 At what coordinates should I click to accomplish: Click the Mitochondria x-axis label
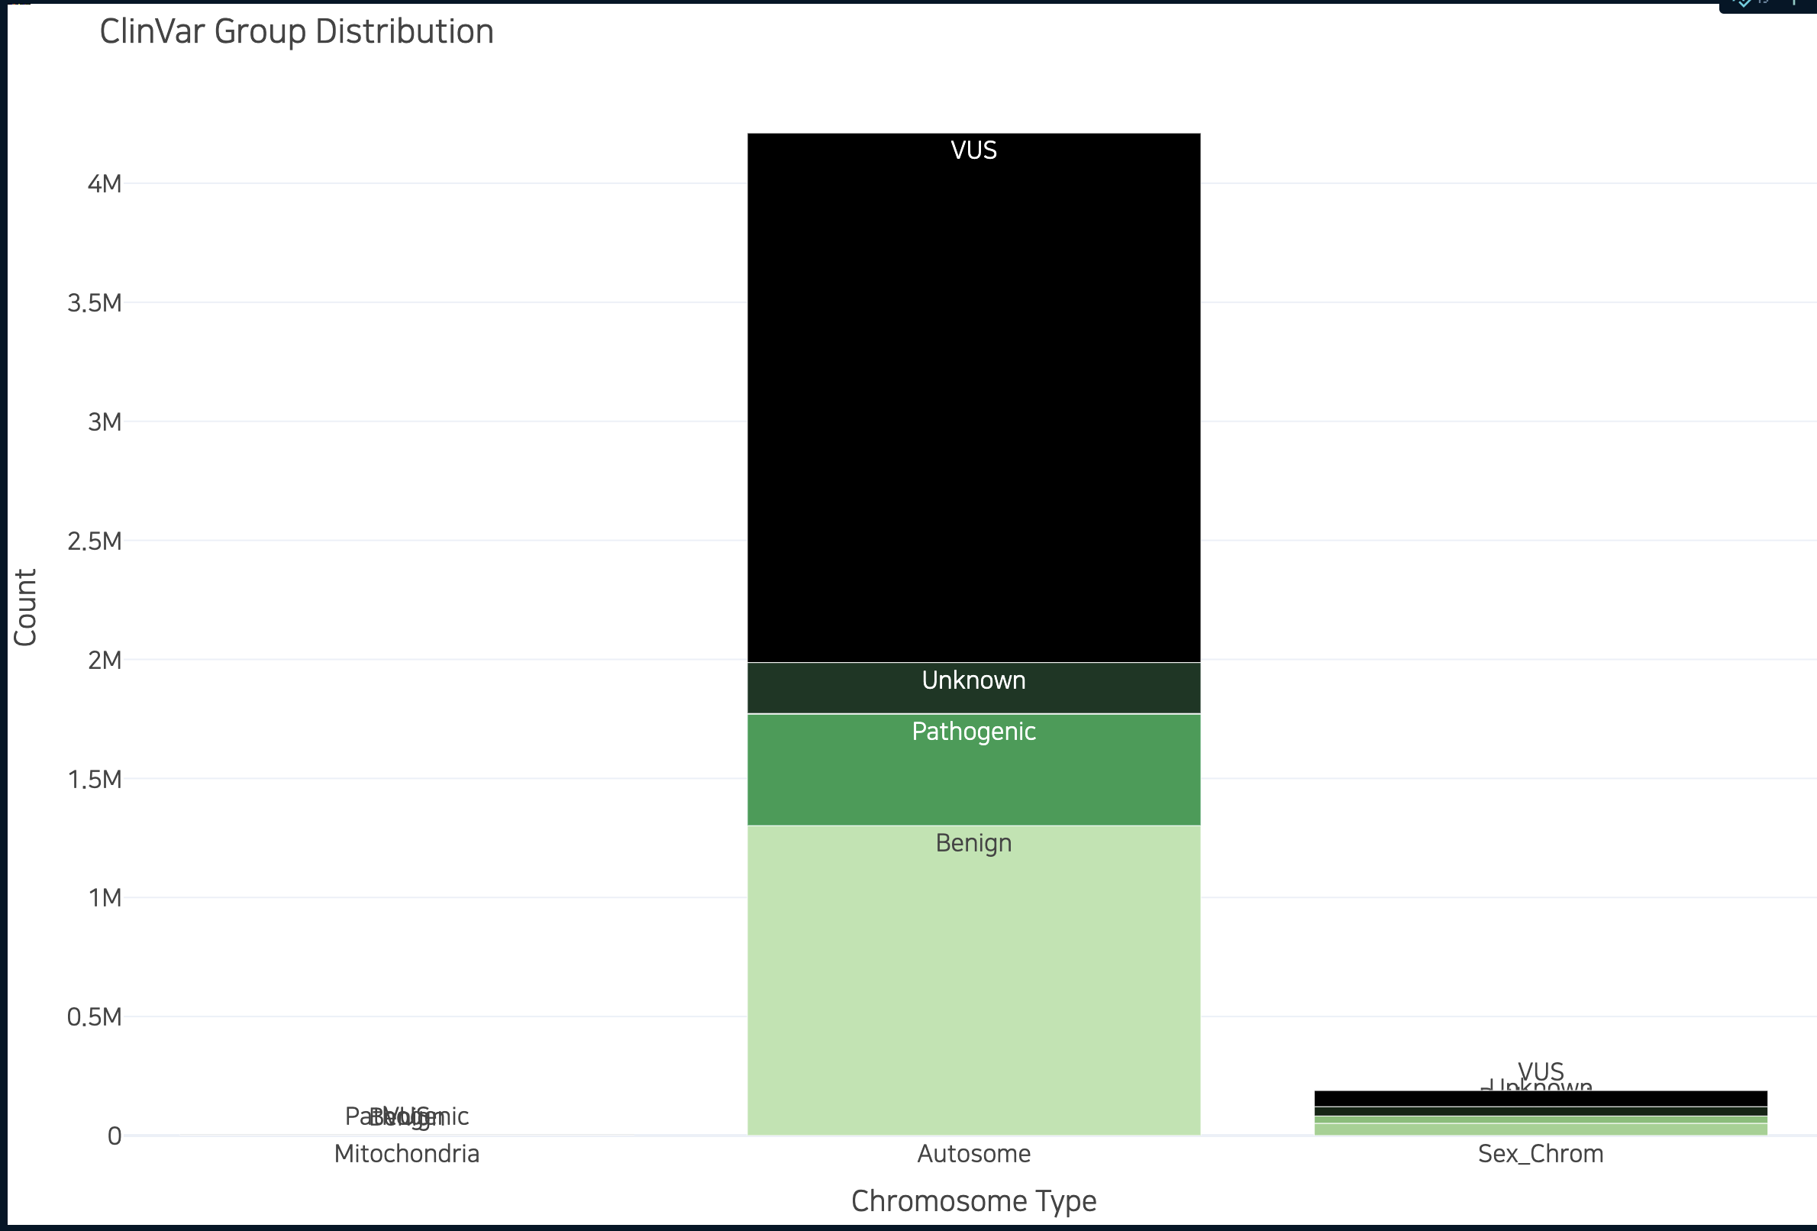[407, 1154]
